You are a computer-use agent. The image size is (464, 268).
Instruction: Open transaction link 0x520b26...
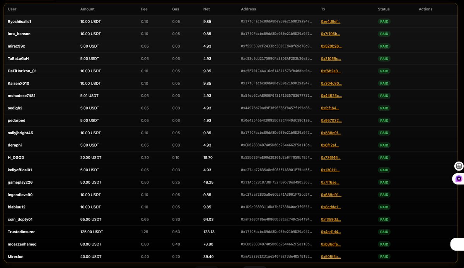[331, 46]
